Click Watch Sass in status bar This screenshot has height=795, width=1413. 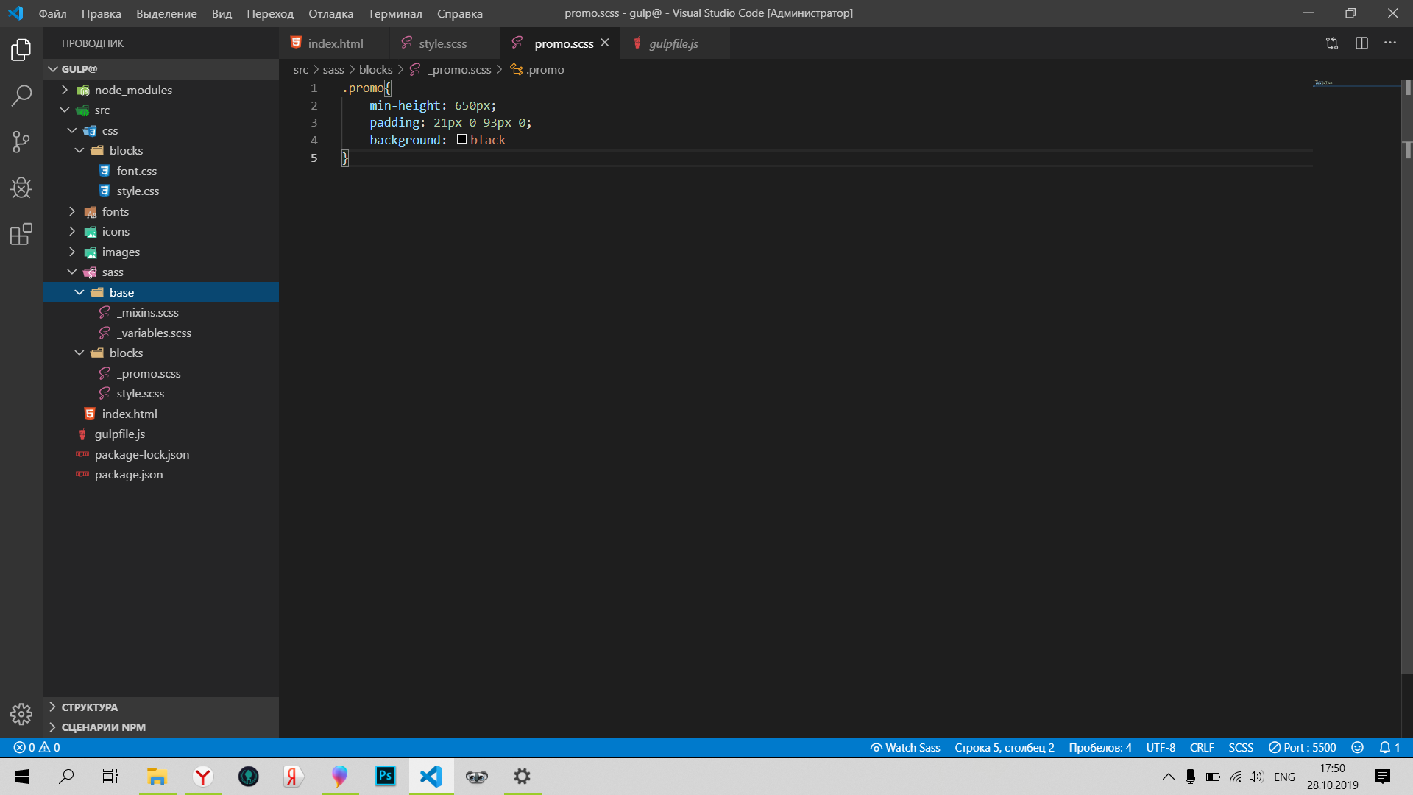tap(905, 747)
